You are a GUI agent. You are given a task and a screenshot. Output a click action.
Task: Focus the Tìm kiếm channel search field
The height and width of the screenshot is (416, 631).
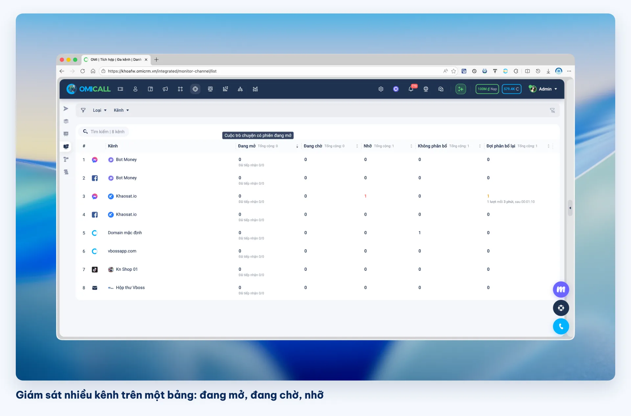104,132
